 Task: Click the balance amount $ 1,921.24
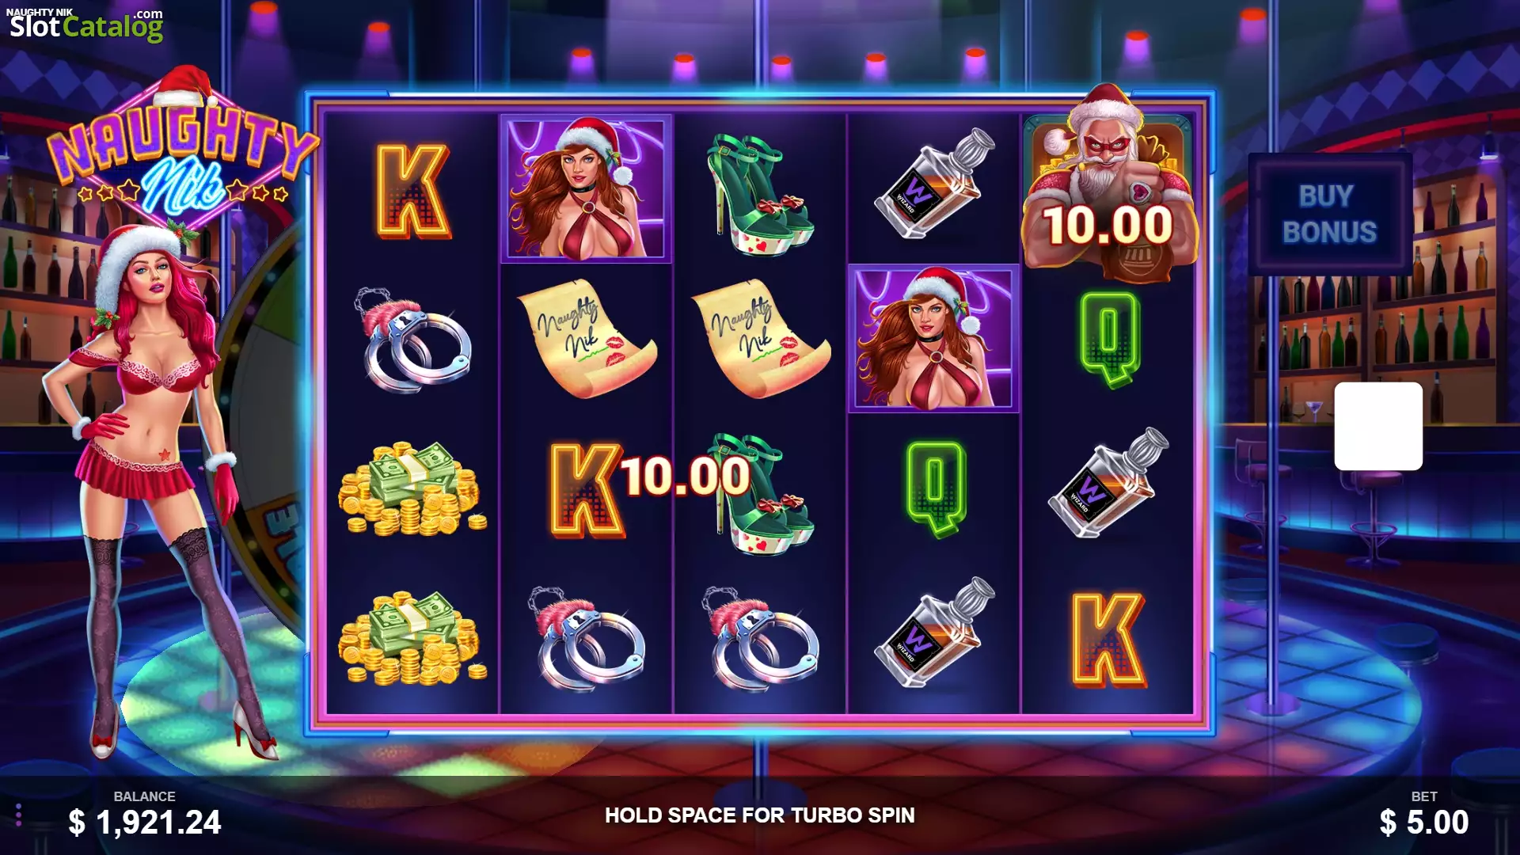coord(145,823)
